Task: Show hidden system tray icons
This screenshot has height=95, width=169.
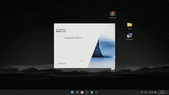Action: (x=139, y=92)
